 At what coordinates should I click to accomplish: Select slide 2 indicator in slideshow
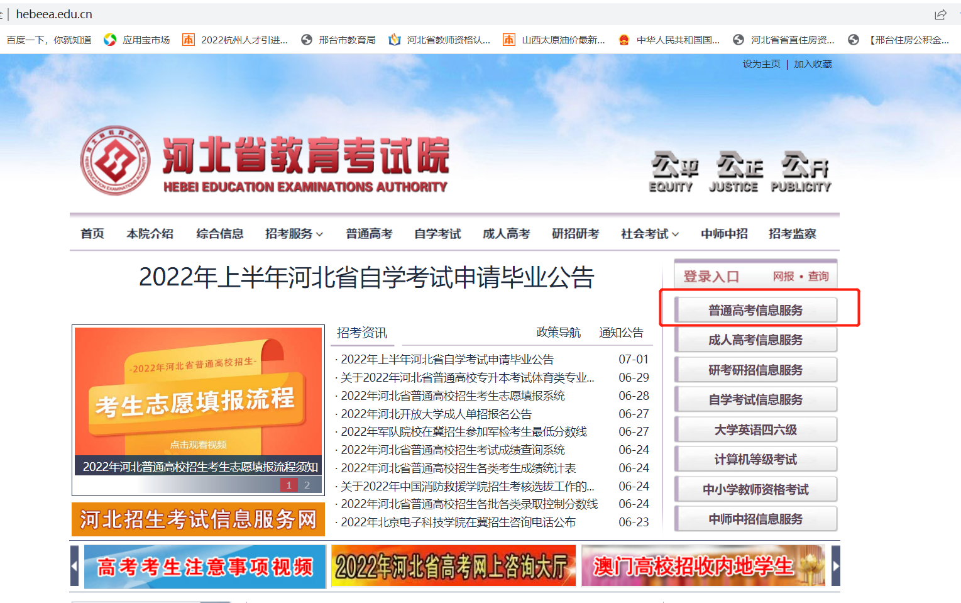pos(307,485)
